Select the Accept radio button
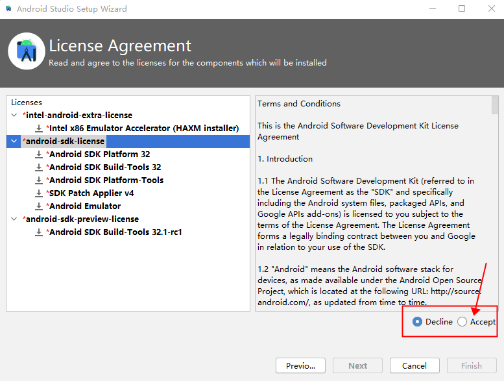The height and width of the screenshot is (381, 504). 462,322
